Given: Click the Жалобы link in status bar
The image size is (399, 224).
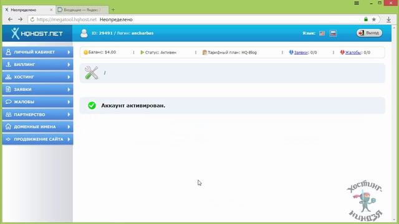Looking at the screenshot, I should (353, 52).
